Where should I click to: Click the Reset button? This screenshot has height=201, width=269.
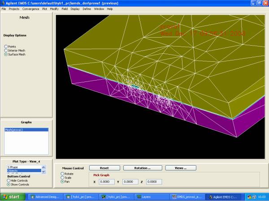click(104, 168)
